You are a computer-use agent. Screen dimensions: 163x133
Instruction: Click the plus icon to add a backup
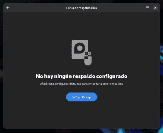pyautogui.click(x=8, y=8)
